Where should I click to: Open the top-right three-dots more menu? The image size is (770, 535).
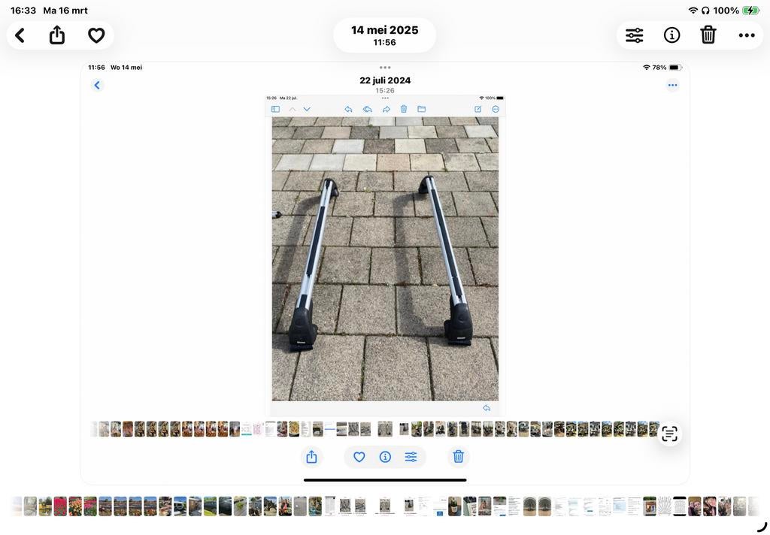[747, 35]
